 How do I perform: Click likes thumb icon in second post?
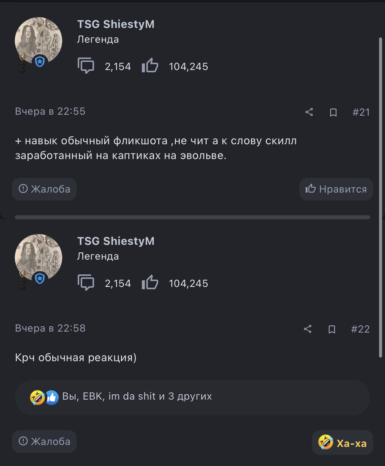click(150, 282)
